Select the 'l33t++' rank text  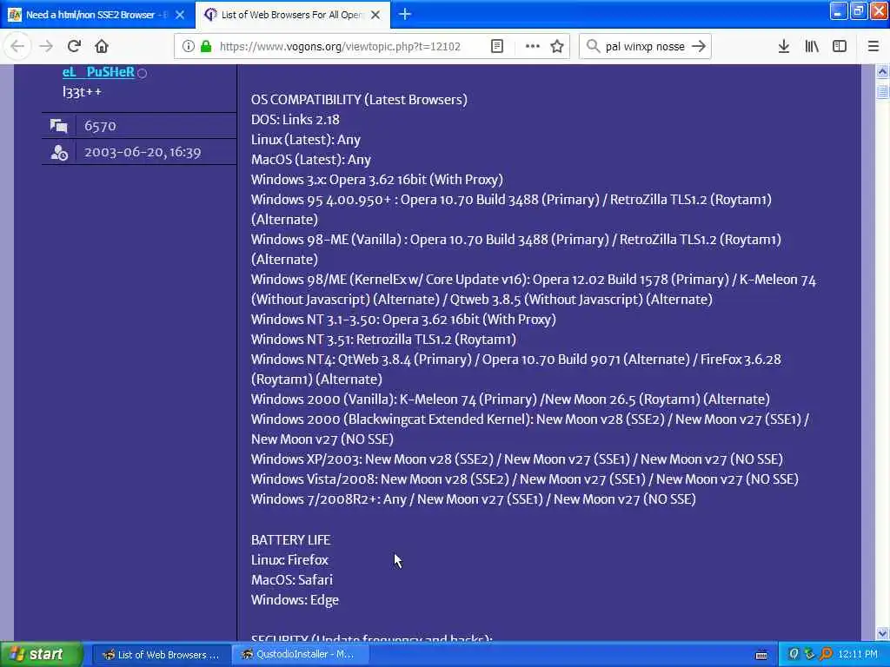click(x=83, y=92)
